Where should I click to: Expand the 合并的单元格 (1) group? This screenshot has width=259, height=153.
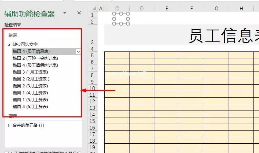[x=9, y=125]
